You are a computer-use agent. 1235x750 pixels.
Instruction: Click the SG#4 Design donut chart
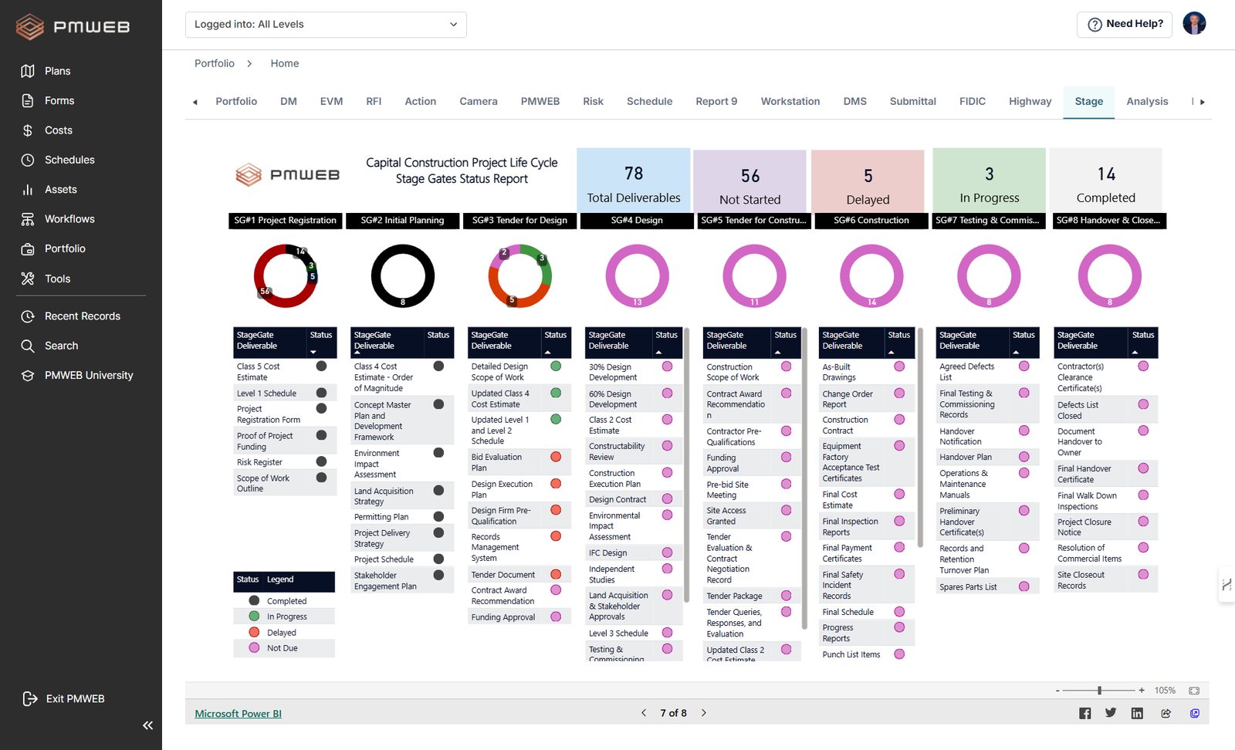point(638,276)
